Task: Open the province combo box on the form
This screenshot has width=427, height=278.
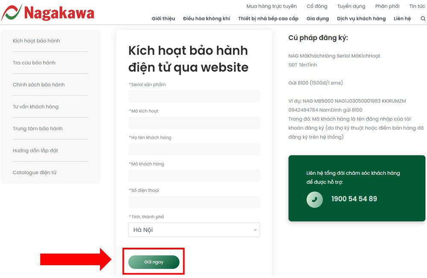Action: (194, 230)
